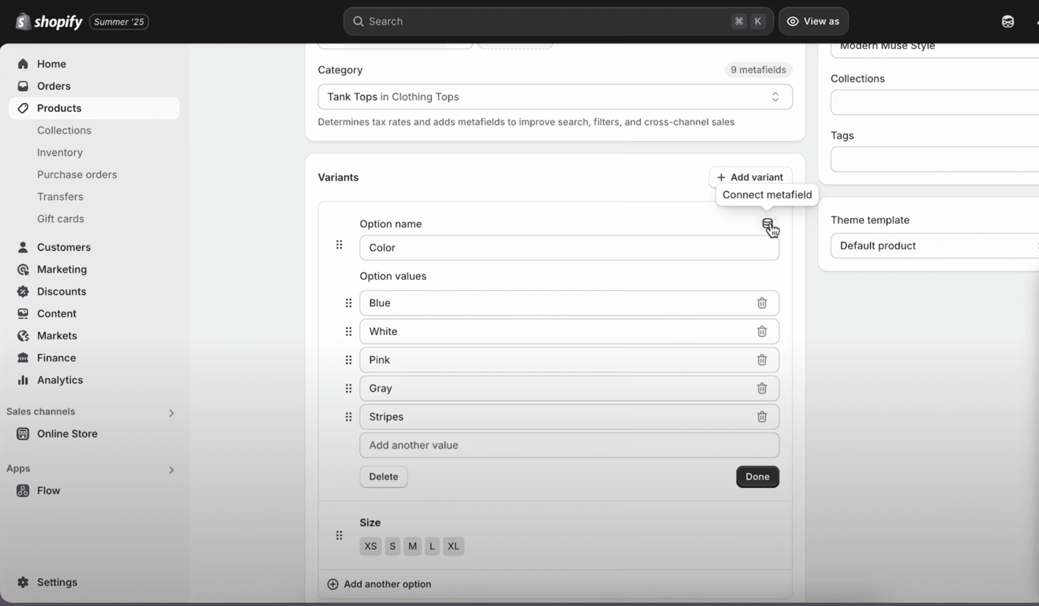Open Purchase orders in the sidebar
The width and height of the screenshot is (1039, 606).
coord(77,175)
